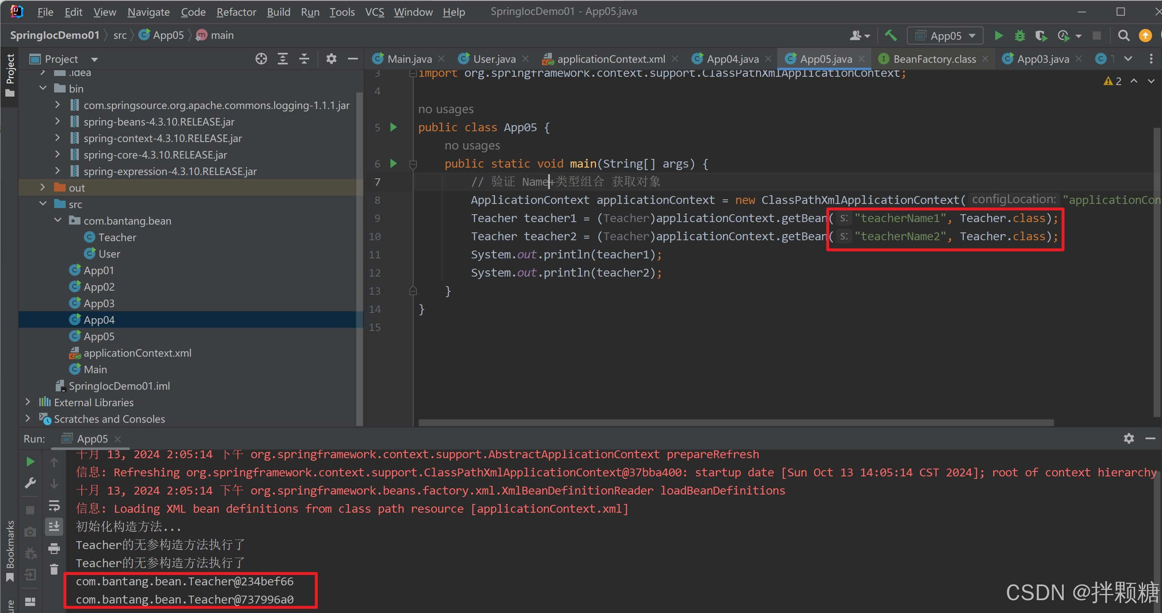Click the SpringIocDemo01 breadcrumb

(x=54, y=35)
